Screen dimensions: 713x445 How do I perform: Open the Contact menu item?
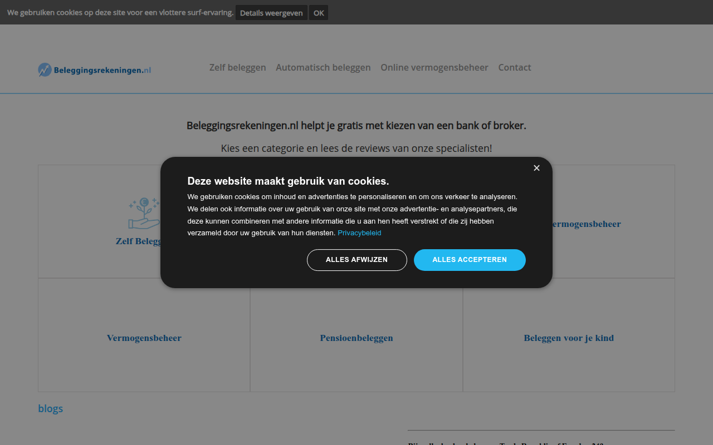(x=515, y=67)
